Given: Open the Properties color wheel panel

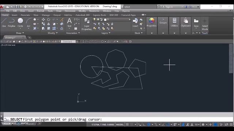Looking at the screenshot, I should coord(151,22).
